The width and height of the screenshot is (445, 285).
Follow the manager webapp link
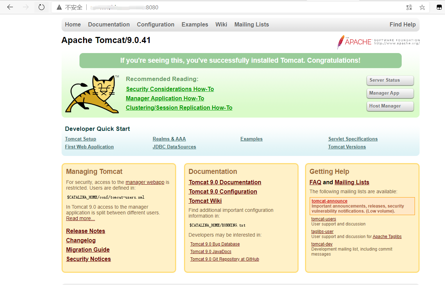click(x=145, y=182)
